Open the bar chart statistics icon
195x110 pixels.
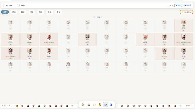[111, 105]
